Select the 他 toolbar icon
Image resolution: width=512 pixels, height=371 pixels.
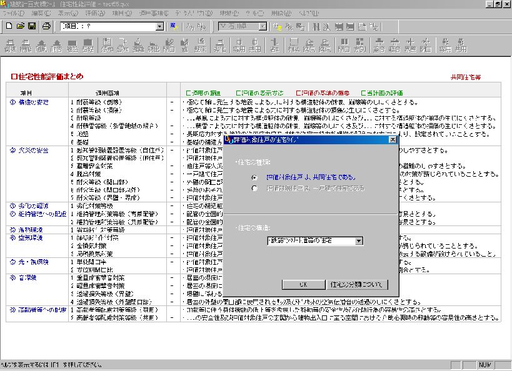185,46
